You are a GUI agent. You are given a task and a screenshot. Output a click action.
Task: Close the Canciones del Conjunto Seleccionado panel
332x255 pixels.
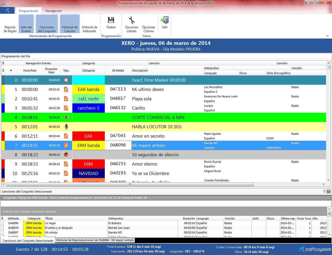click(329, 192)
